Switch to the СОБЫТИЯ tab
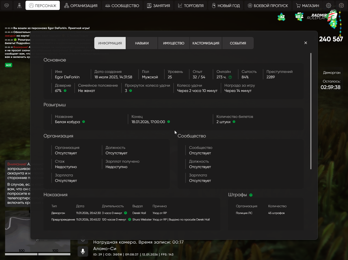 (x=238, y=43)
